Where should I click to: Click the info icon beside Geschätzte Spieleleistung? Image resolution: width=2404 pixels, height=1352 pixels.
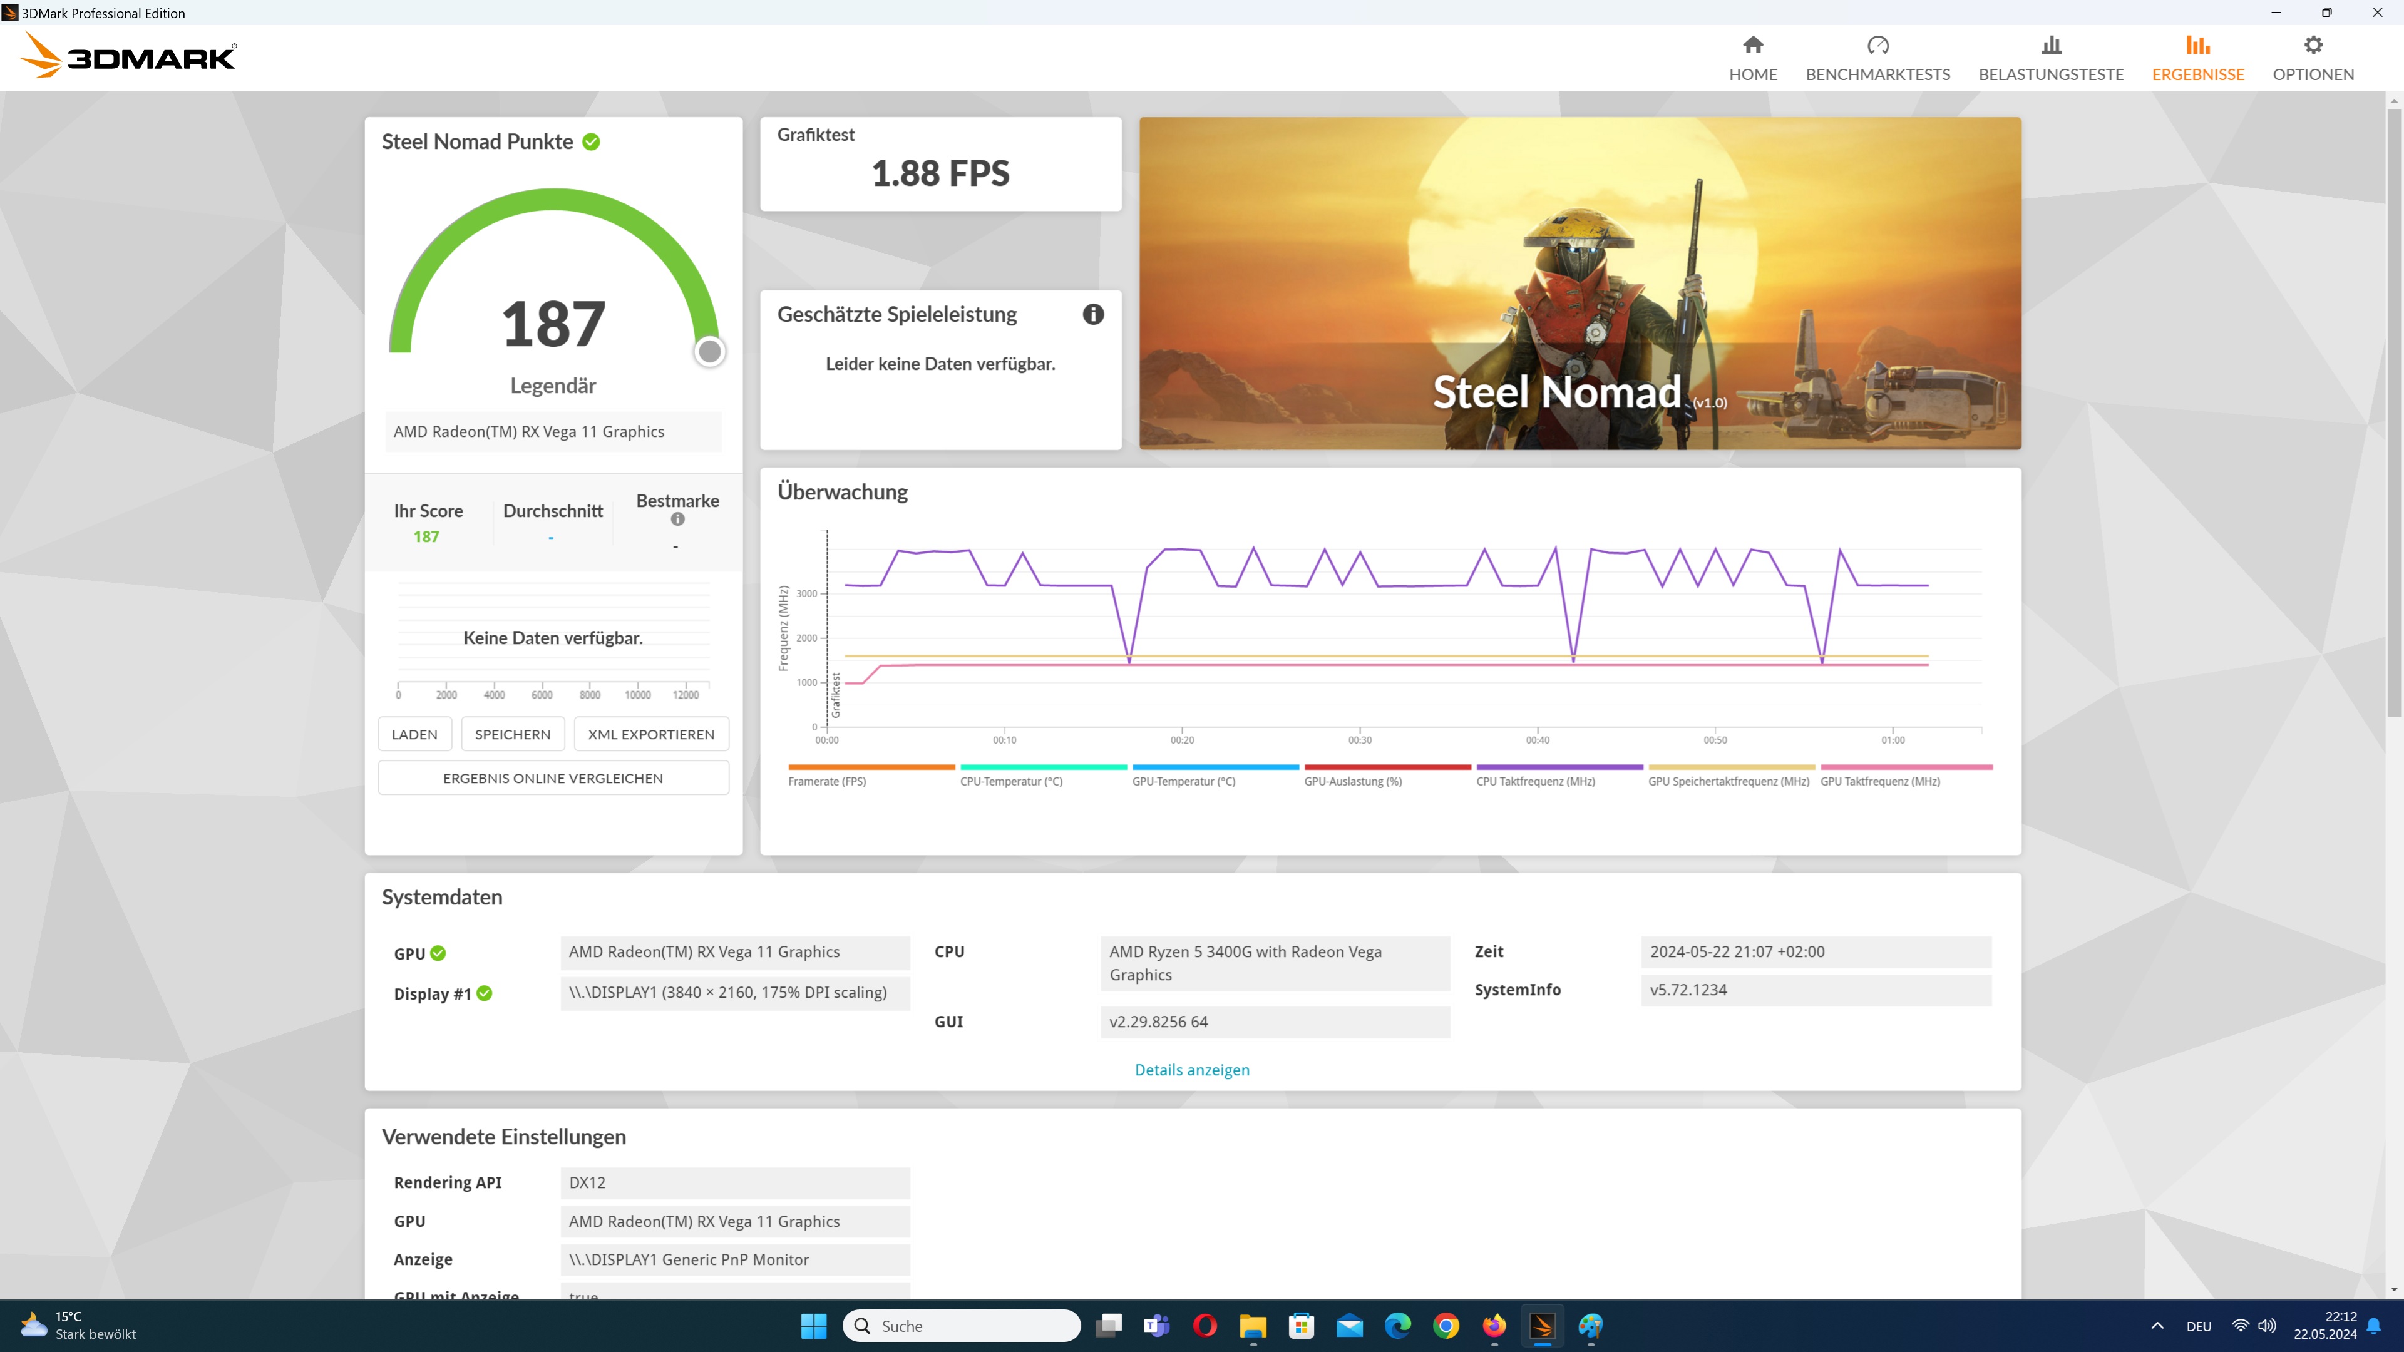(x=1093, y=314)
